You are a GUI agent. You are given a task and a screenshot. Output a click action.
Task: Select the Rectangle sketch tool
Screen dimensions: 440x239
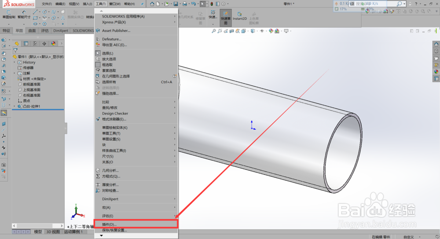coord(35,18)
